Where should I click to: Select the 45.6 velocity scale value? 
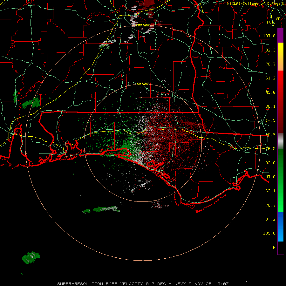point(270,92)
